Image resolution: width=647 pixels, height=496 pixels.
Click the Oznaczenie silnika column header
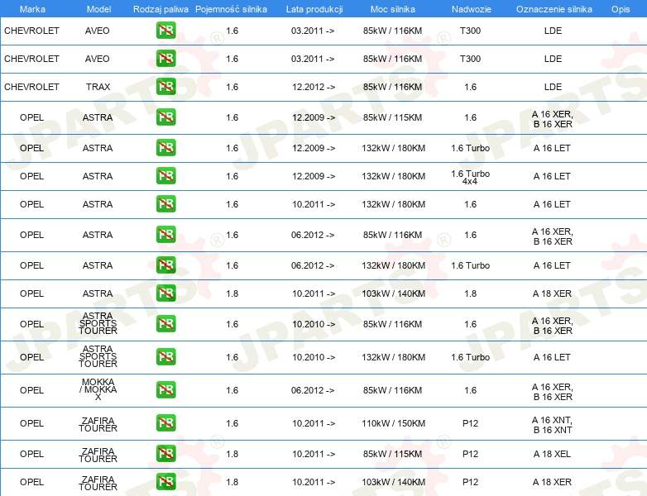(x=554, y=9)
